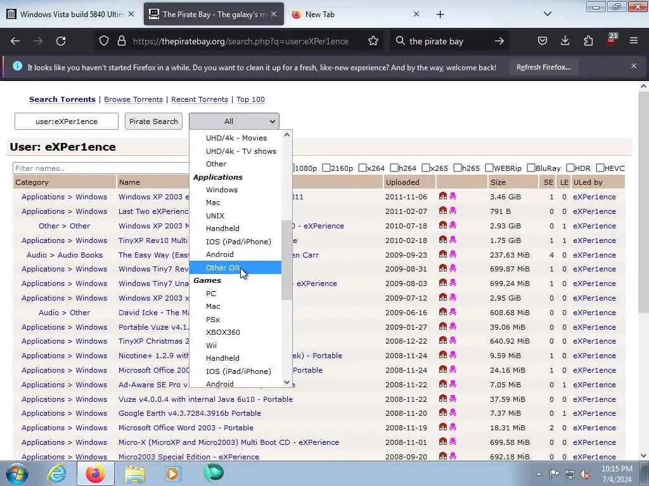The image size is (649, 486).
Task: Click the extension icon with badge 23
Action: coord(612,40)
